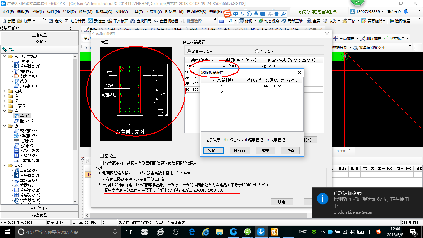Collapse the 基础 tree folder

[x=4, y=165]
